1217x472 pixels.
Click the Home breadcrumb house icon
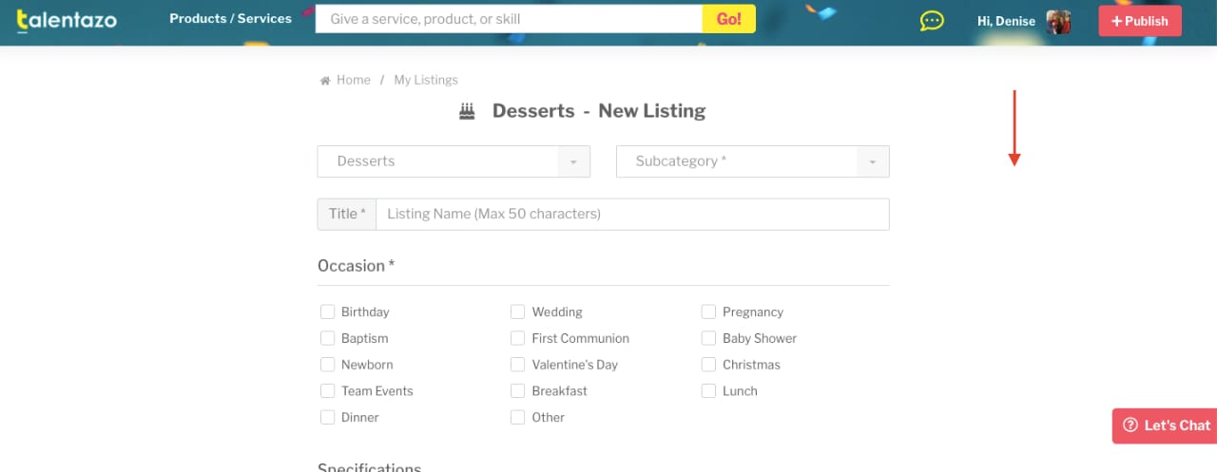(x=325, y=81)
